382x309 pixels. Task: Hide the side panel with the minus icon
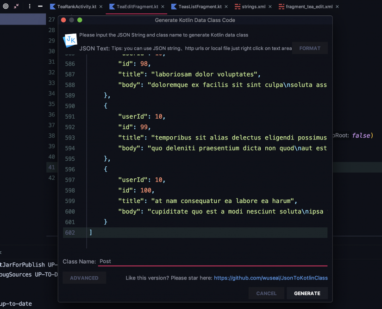(x=40, y=6)
